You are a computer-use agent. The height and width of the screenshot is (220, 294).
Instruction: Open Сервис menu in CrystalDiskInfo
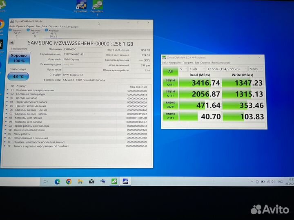point(30,26)
